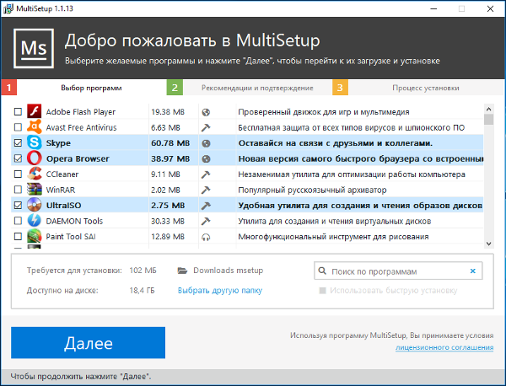Open the Рекомендации и подтверждение tab
This screenshot has height=386, width=506.
[x=256, y=88]
